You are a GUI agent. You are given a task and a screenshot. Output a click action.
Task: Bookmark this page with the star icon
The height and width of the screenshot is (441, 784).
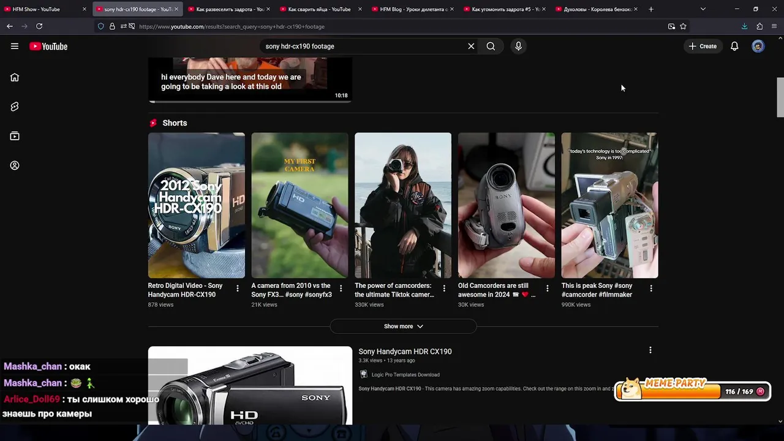[x=683, y=26]
